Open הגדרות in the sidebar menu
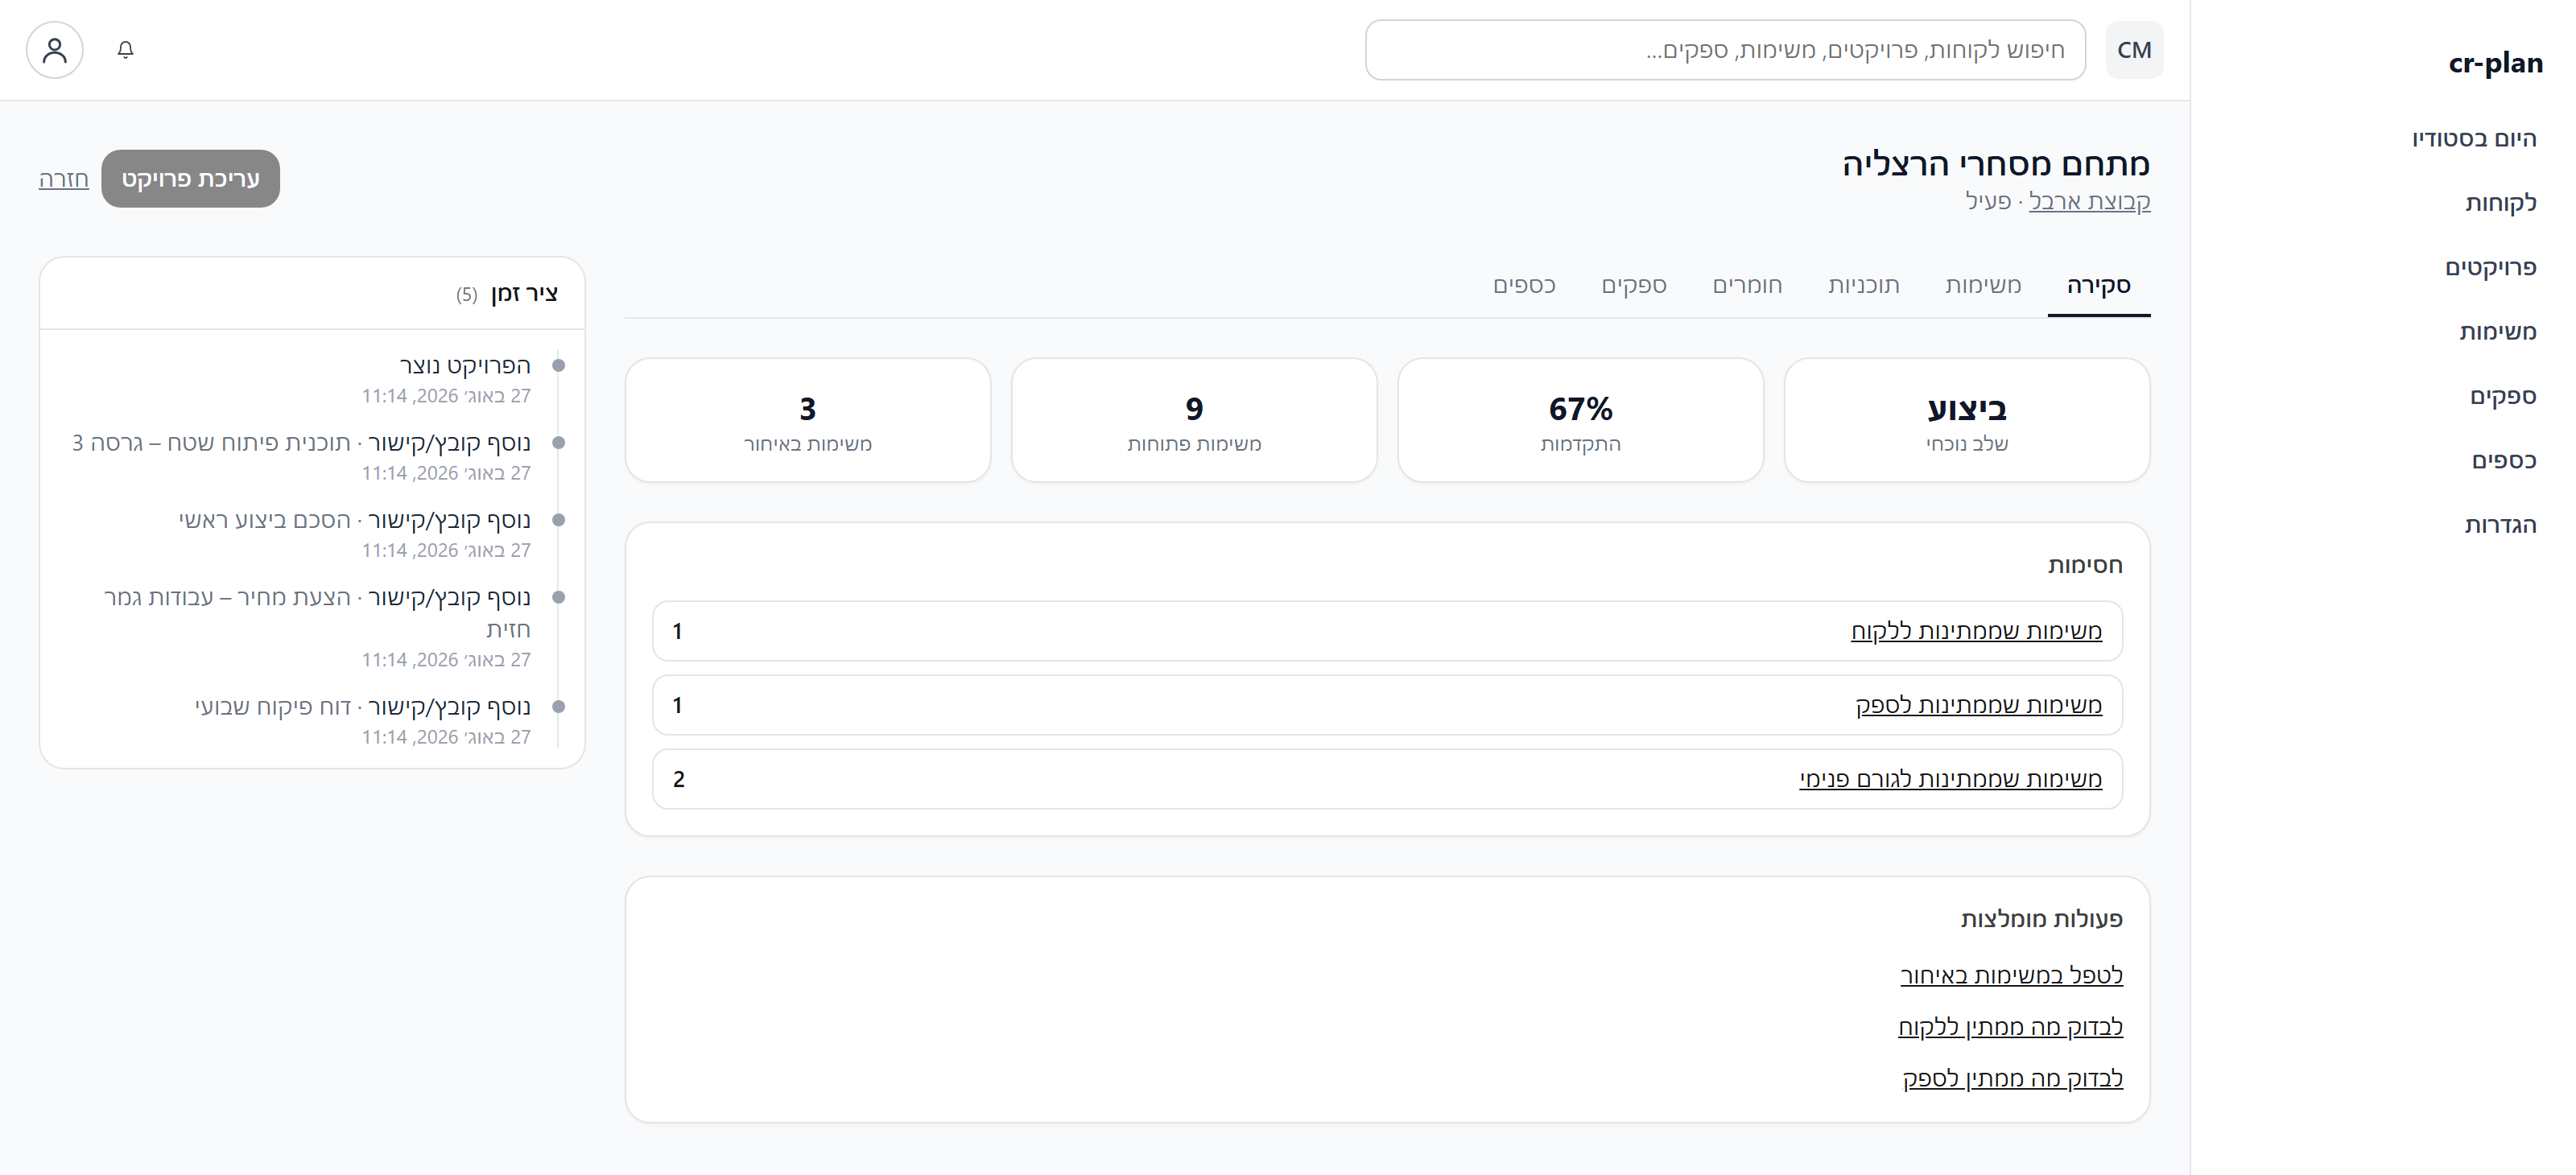Viewport: 2576px width, 1175px height. click(2500, 525)
